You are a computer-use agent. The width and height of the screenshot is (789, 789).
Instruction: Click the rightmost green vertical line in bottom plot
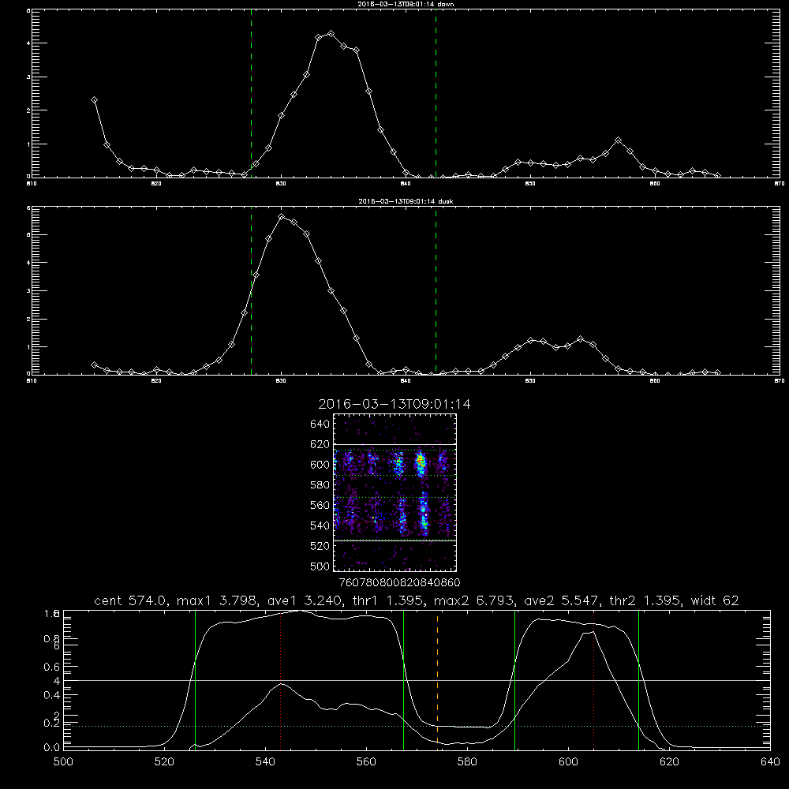coord(638,679)
